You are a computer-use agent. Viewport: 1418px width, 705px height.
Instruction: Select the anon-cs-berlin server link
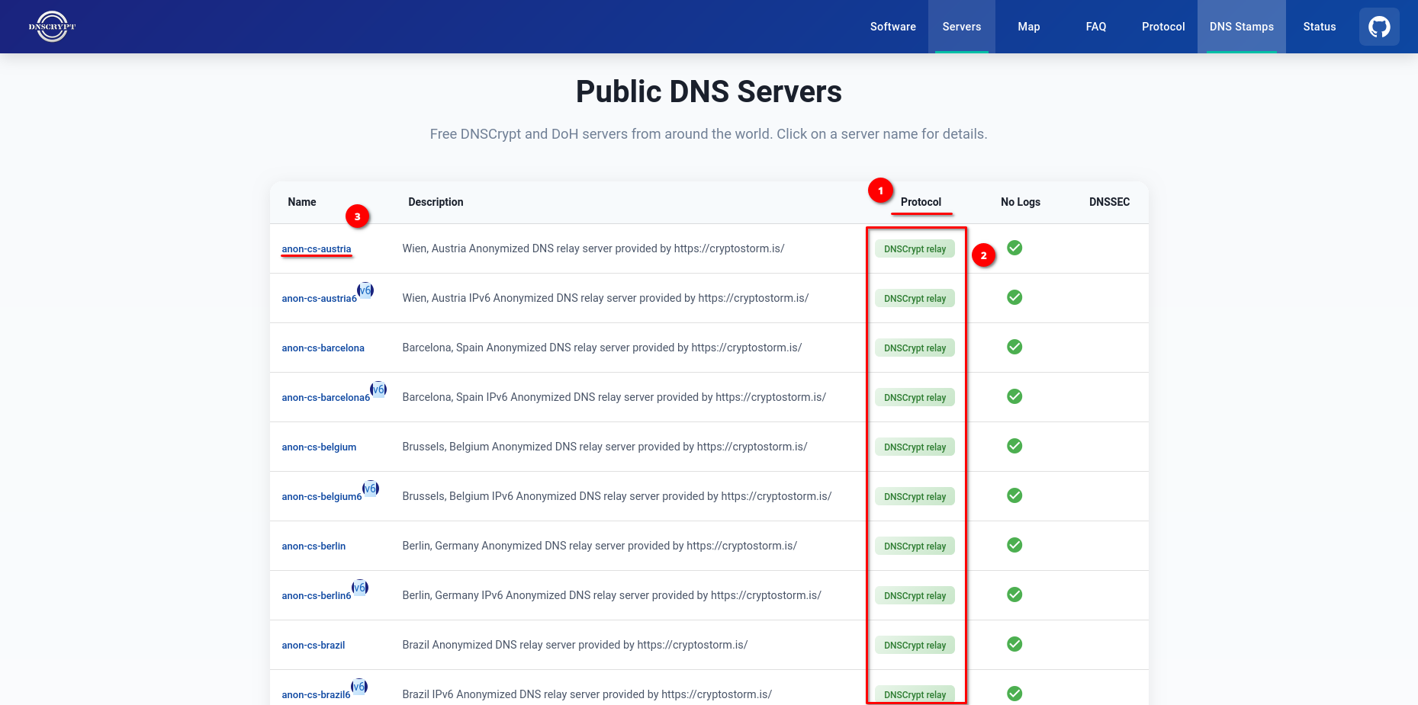(x=314, y=546)
